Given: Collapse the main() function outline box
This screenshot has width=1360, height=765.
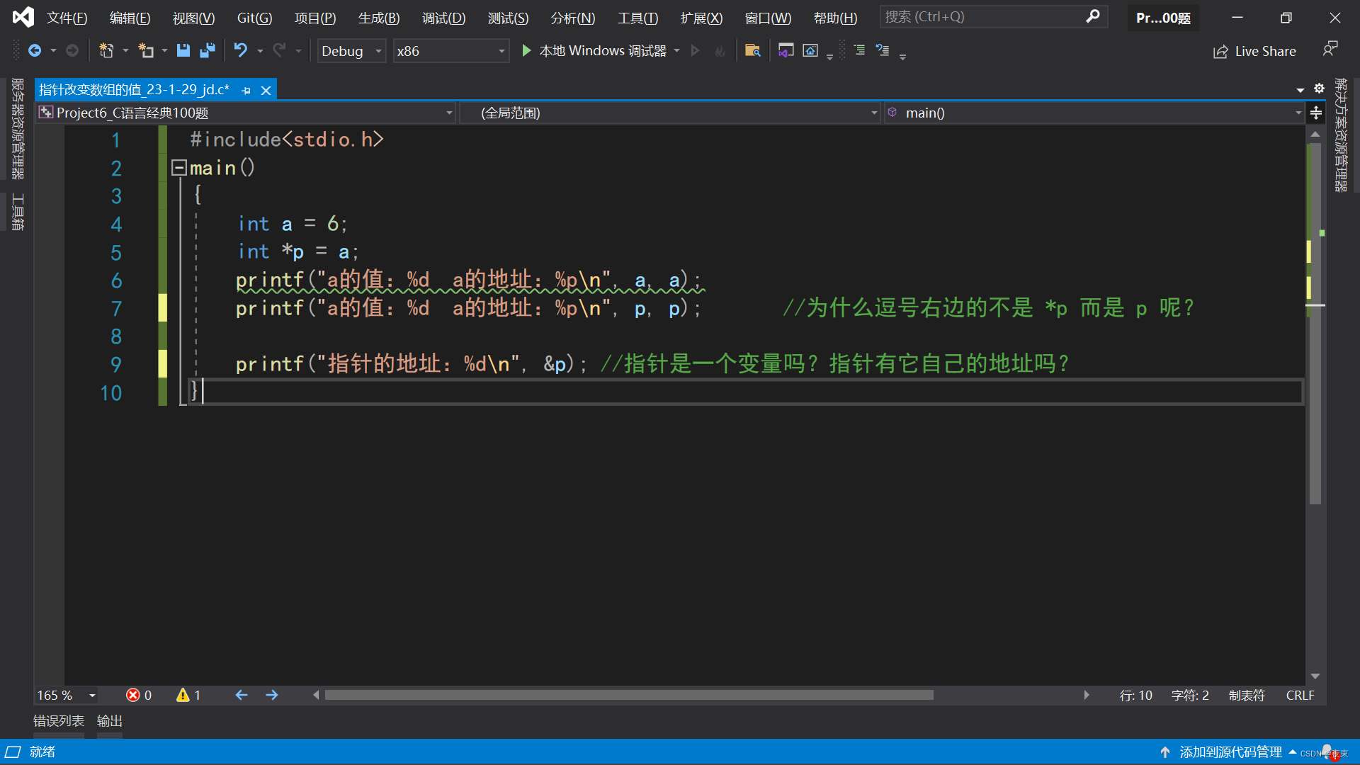Looking at the screenshot, I should pos(178,168).
